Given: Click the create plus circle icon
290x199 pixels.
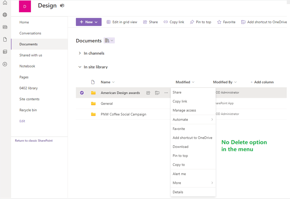Looking at the screenshot, I should [5, 64].
